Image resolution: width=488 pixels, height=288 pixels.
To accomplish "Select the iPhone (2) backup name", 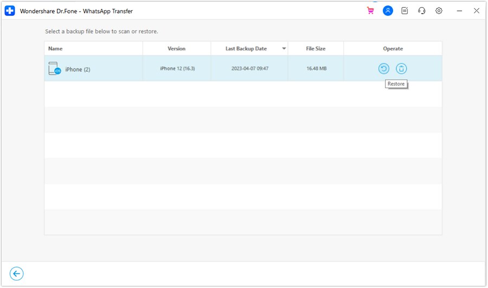I will click(x=78, y=69).
